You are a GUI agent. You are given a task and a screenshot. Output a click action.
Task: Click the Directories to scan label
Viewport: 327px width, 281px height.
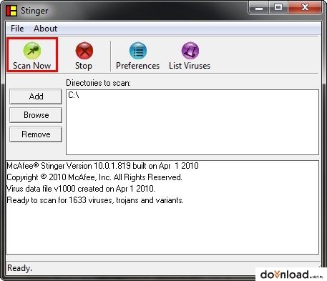tap(98, 83)
